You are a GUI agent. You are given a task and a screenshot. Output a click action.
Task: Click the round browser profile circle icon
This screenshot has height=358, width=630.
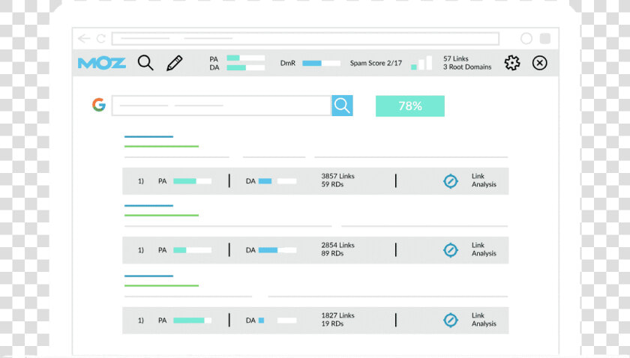(x=526, y=38)
